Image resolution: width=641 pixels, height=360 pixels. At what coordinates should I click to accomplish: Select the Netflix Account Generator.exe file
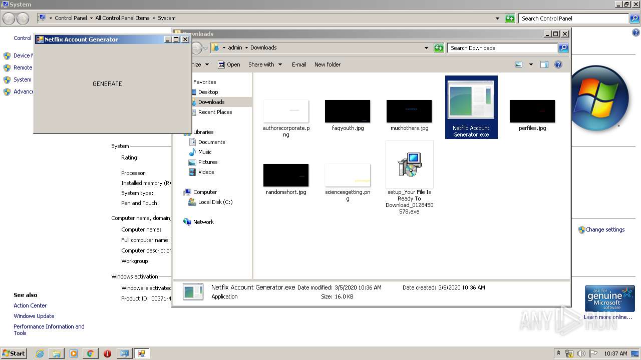tap(471, 107)
